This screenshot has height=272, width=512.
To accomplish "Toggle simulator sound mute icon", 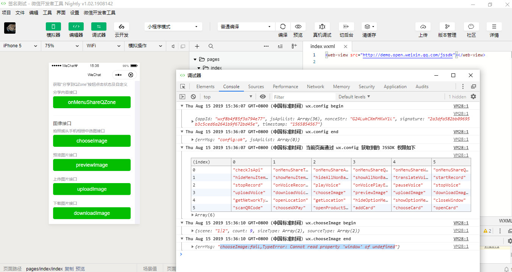I will coord(173,46).
